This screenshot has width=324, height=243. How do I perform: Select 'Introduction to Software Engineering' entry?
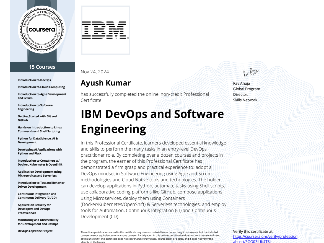[35, 107]
